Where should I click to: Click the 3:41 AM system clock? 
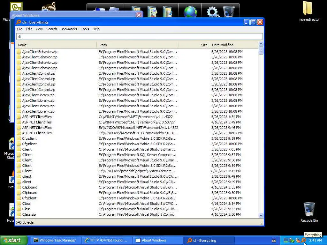pyautogui.click(x=315, y=241)
